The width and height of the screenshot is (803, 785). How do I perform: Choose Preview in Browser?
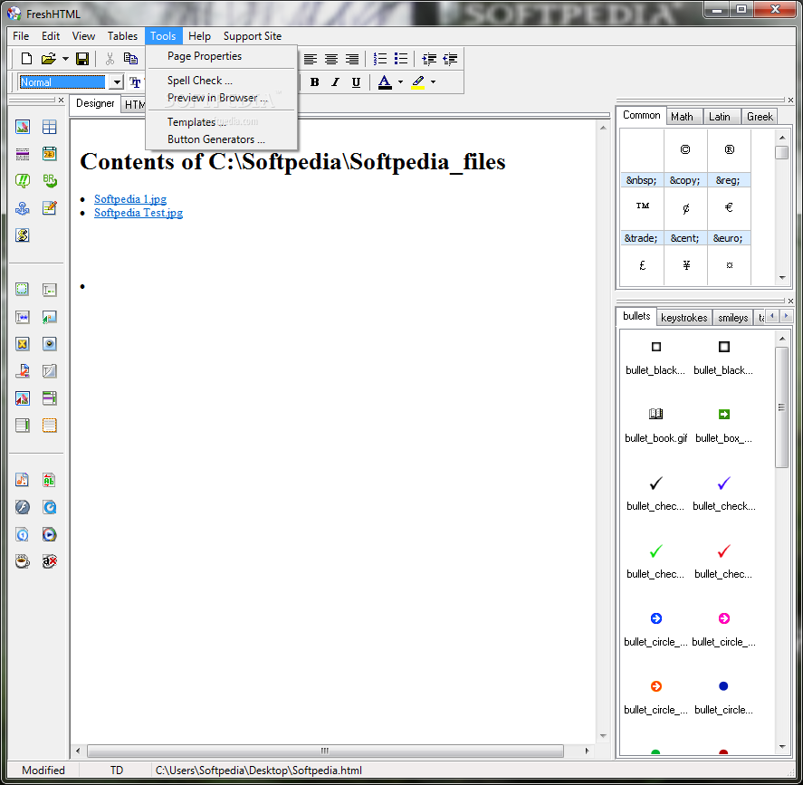coord(217,97)
